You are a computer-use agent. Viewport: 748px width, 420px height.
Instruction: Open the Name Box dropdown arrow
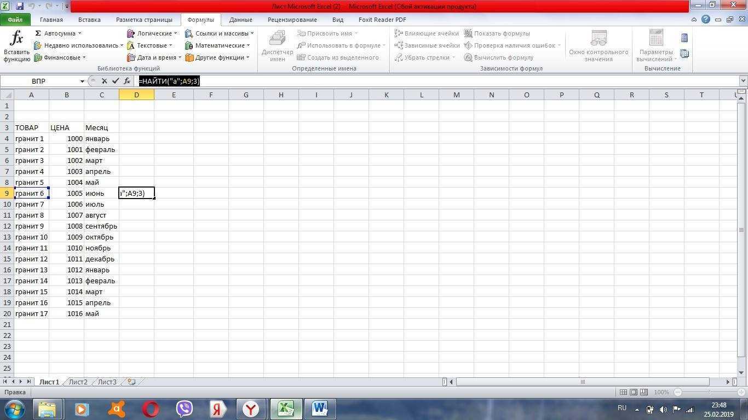pyautogui.click(x=82, y=81)
